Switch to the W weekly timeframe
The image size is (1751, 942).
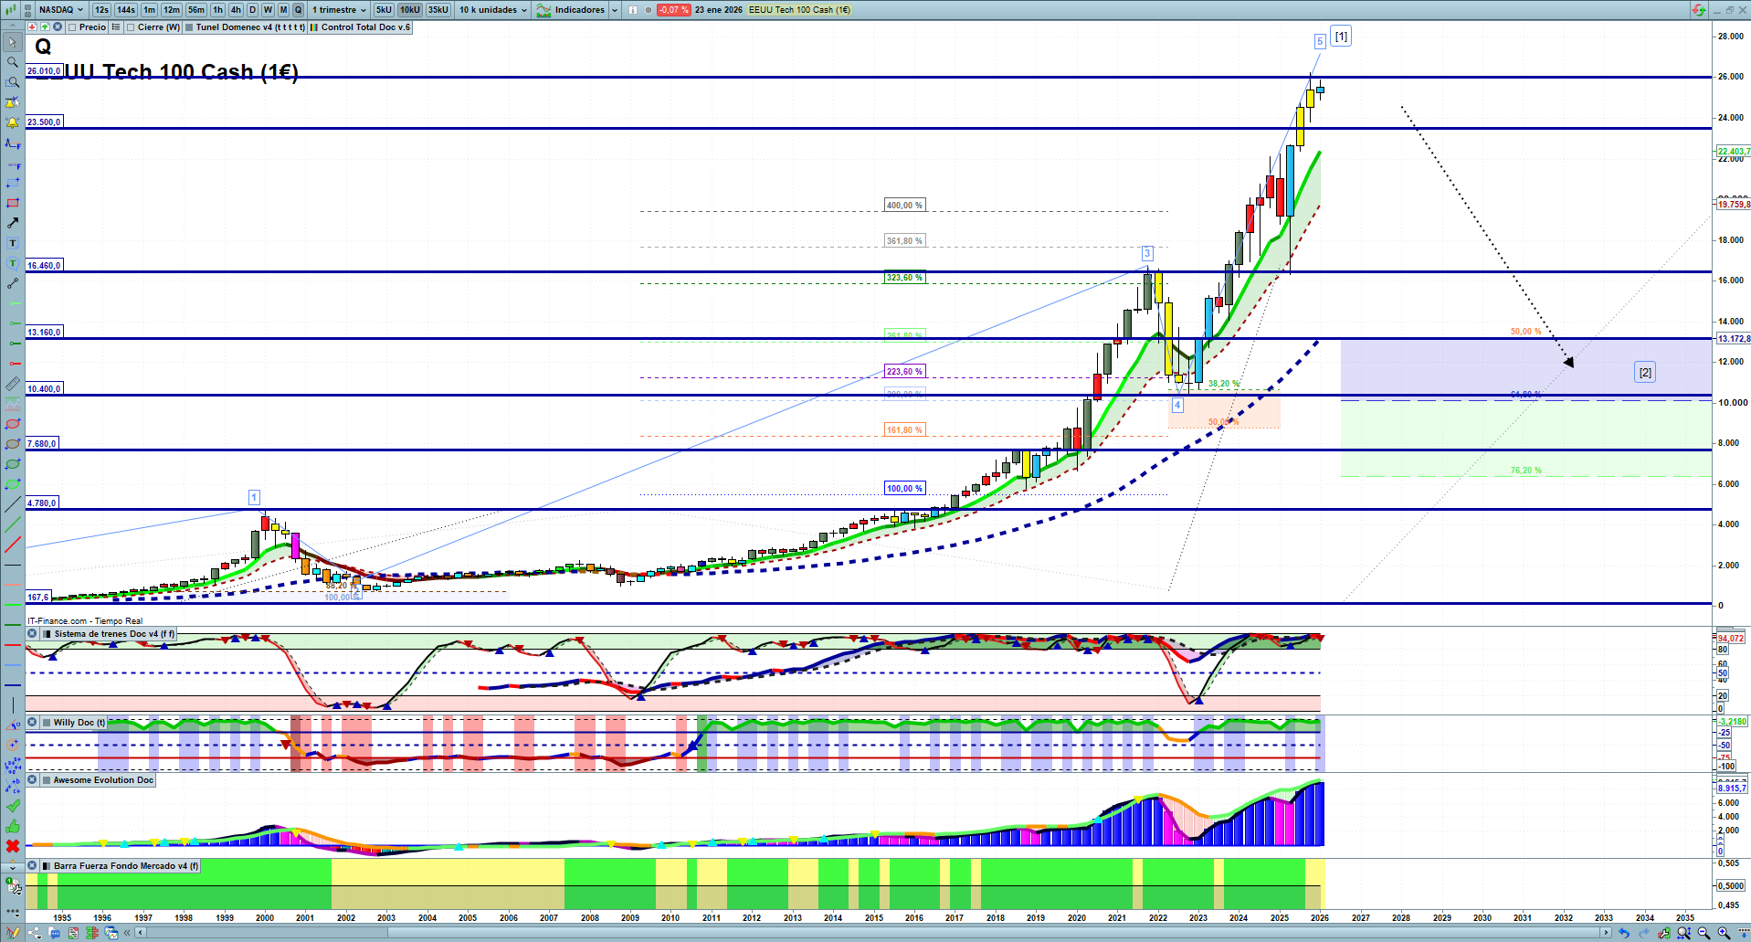(268, 10)
